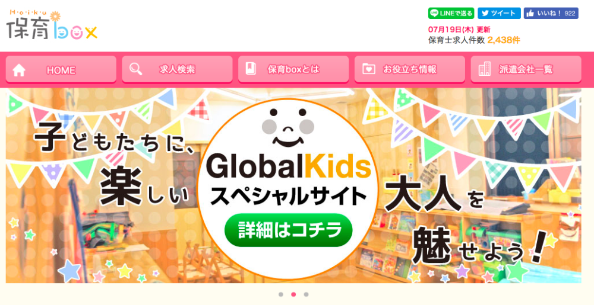Open the お役立ち情報 menu item
594x305 pixels.
coord(409,69)
